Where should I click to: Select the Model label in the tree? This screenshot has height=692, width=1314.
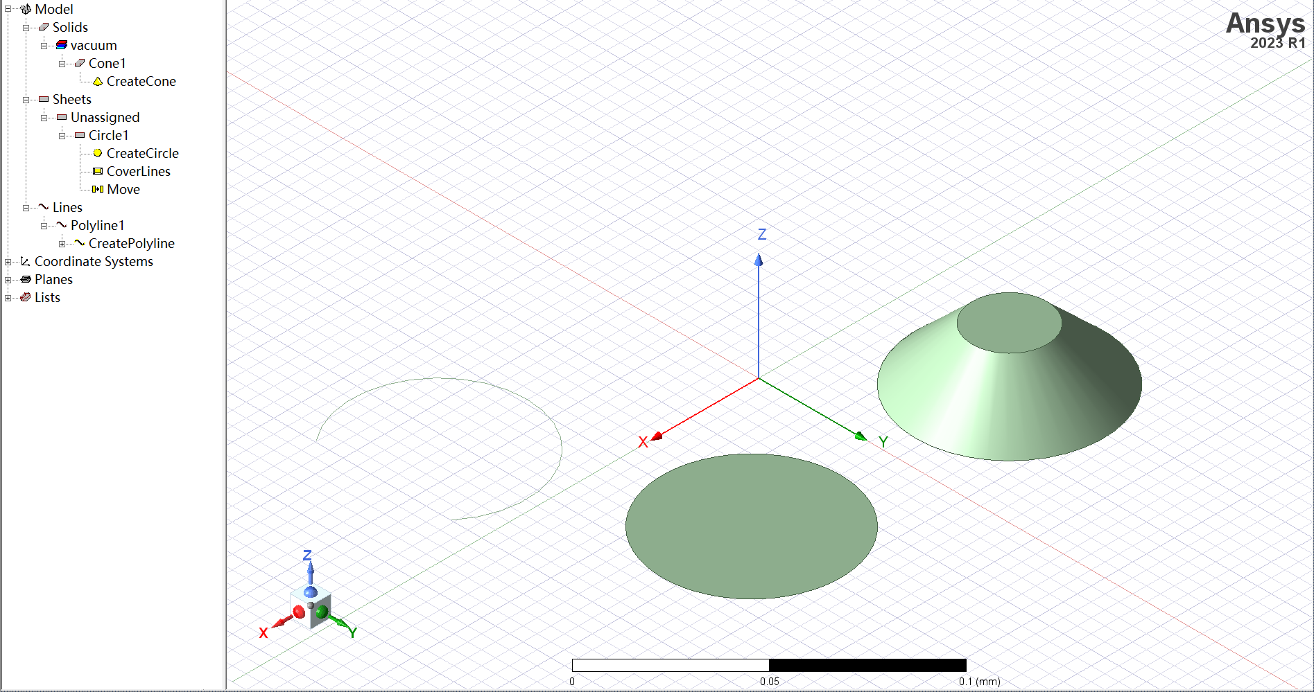click(x=53, y=9)
